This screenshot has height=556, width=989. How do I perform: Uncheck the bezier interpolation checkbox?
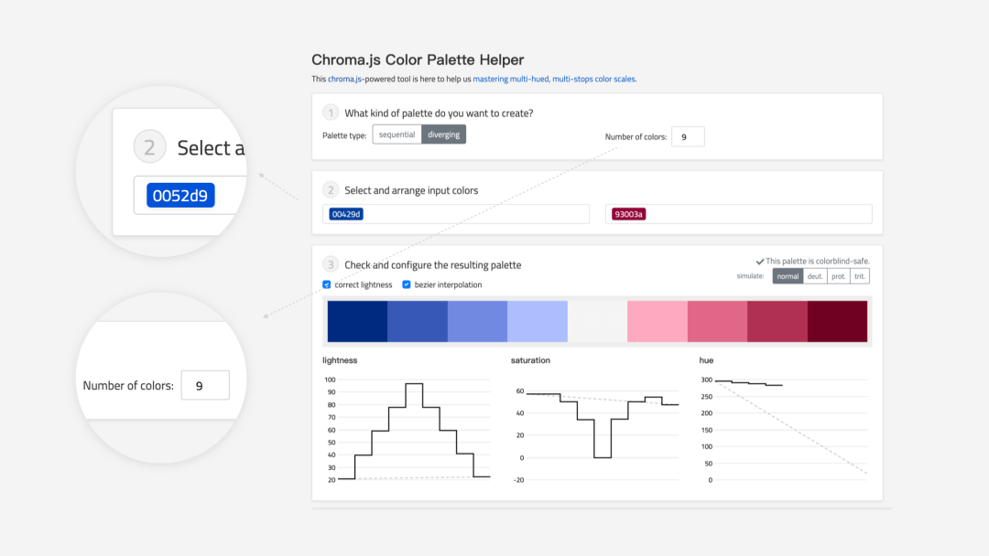(407, 284)
